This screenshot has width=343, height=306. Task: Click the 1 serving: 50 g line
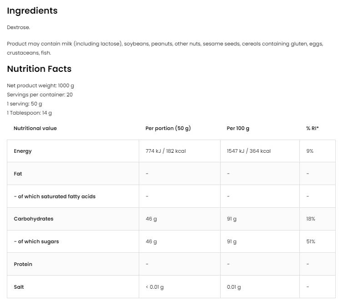point(25,104)
